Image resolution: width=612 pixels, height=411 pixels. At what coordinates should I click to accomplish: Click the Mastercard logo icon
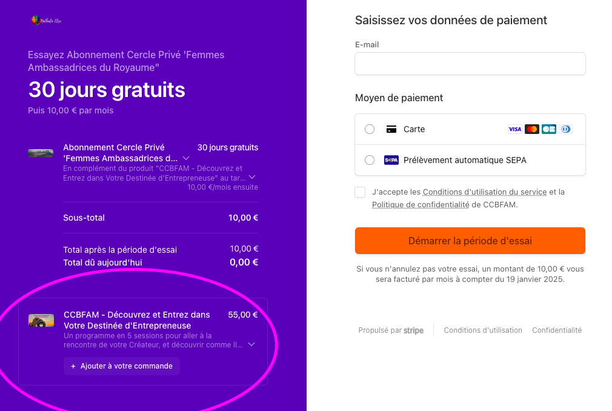[x=532, y=129]
